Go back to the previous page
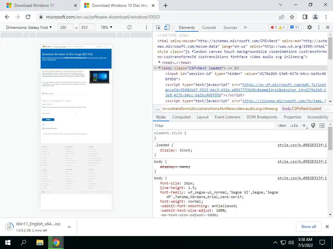This screenshot has width=333, height=249. (x=7, y=17)
